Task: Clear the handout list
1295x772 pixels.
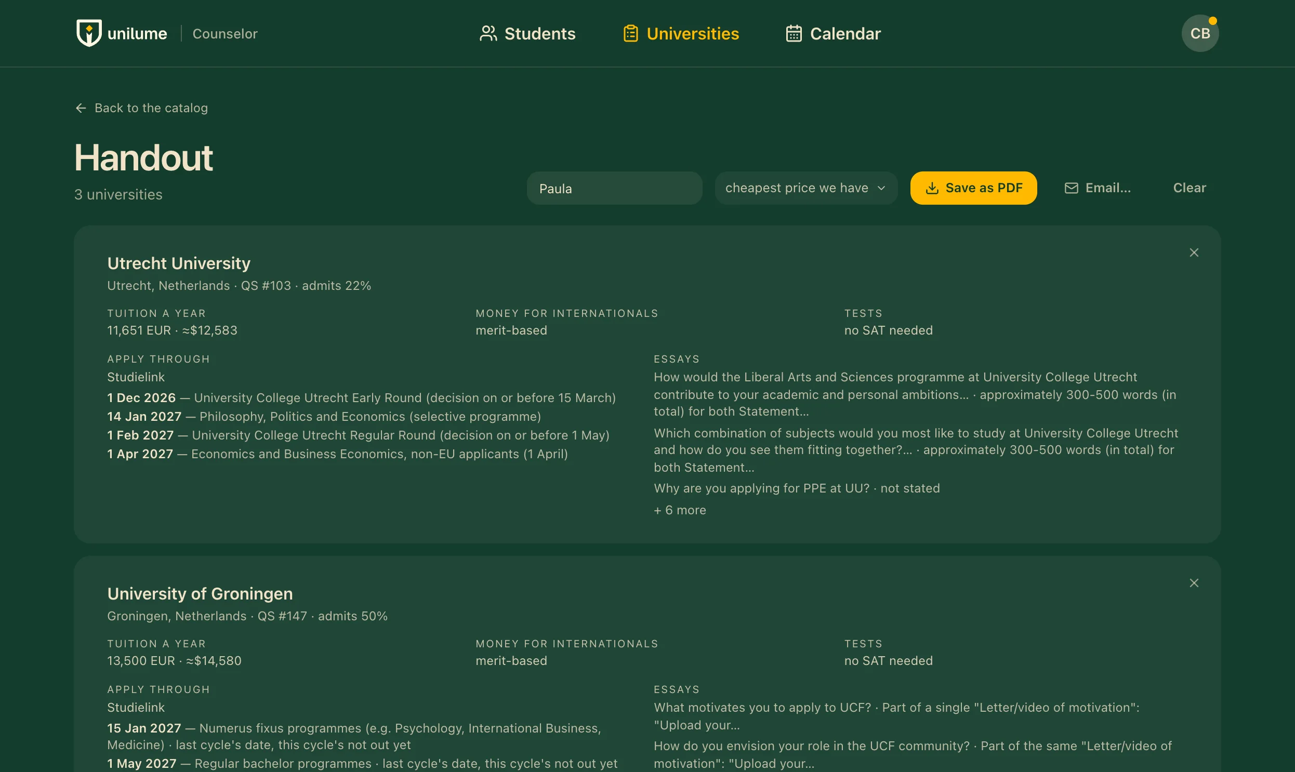Action: pyautogui.click(x=1189, y=188)
